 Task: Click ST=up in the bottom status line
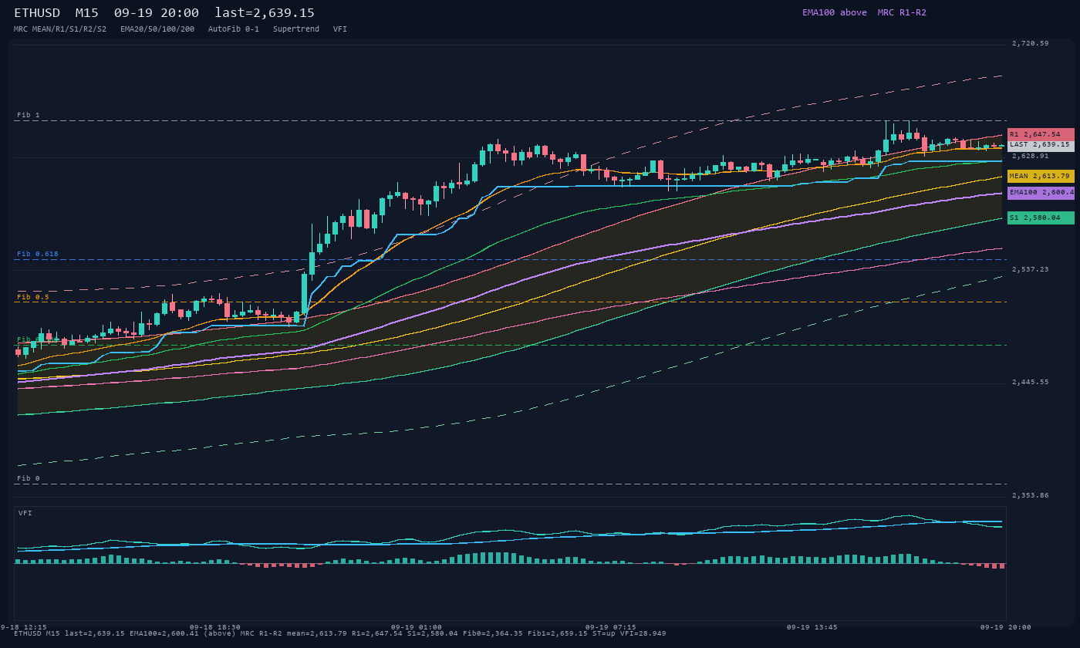click(604, 633)
